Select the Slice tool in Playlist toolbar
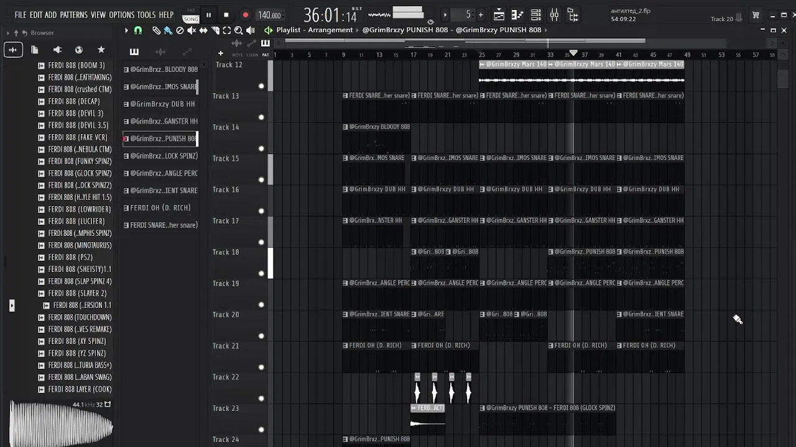 click(215, 30)
